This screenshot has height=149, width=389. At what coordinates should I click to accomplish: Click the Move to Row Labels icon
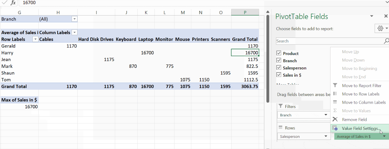point(335,94)
